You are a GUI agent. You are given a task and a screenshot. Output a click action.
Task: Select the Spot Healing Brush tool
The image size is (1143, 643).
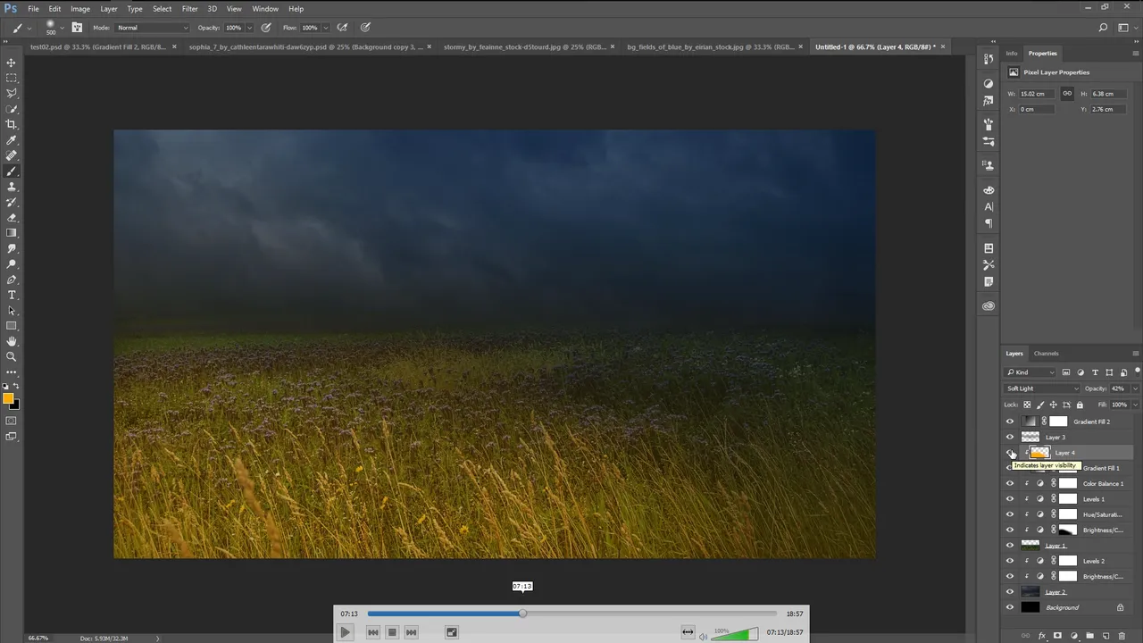coord(12,155)
